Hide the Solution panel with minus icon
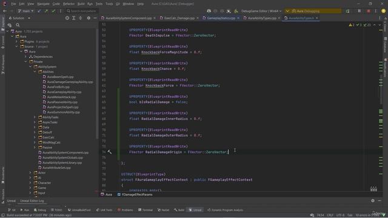The width and height of the screenshot is (388, 218). point(95,18)
